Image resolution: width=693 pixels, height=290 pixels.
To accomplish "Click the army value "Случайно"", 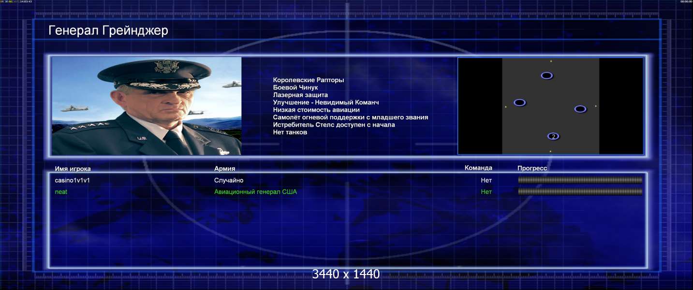I will point(229,180).
